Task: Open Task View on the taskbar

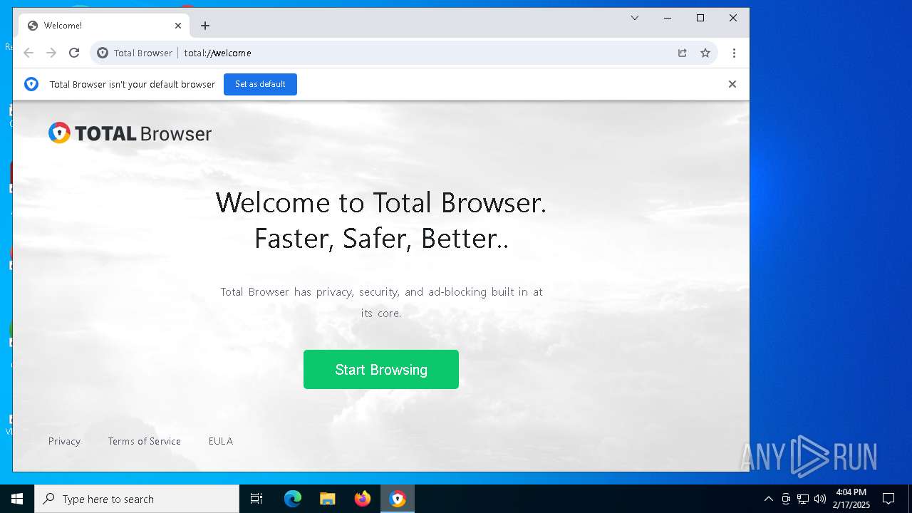Action: (x=256, y=499)
